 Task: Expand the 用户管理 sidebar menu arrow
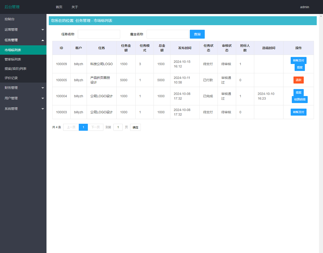43,98
